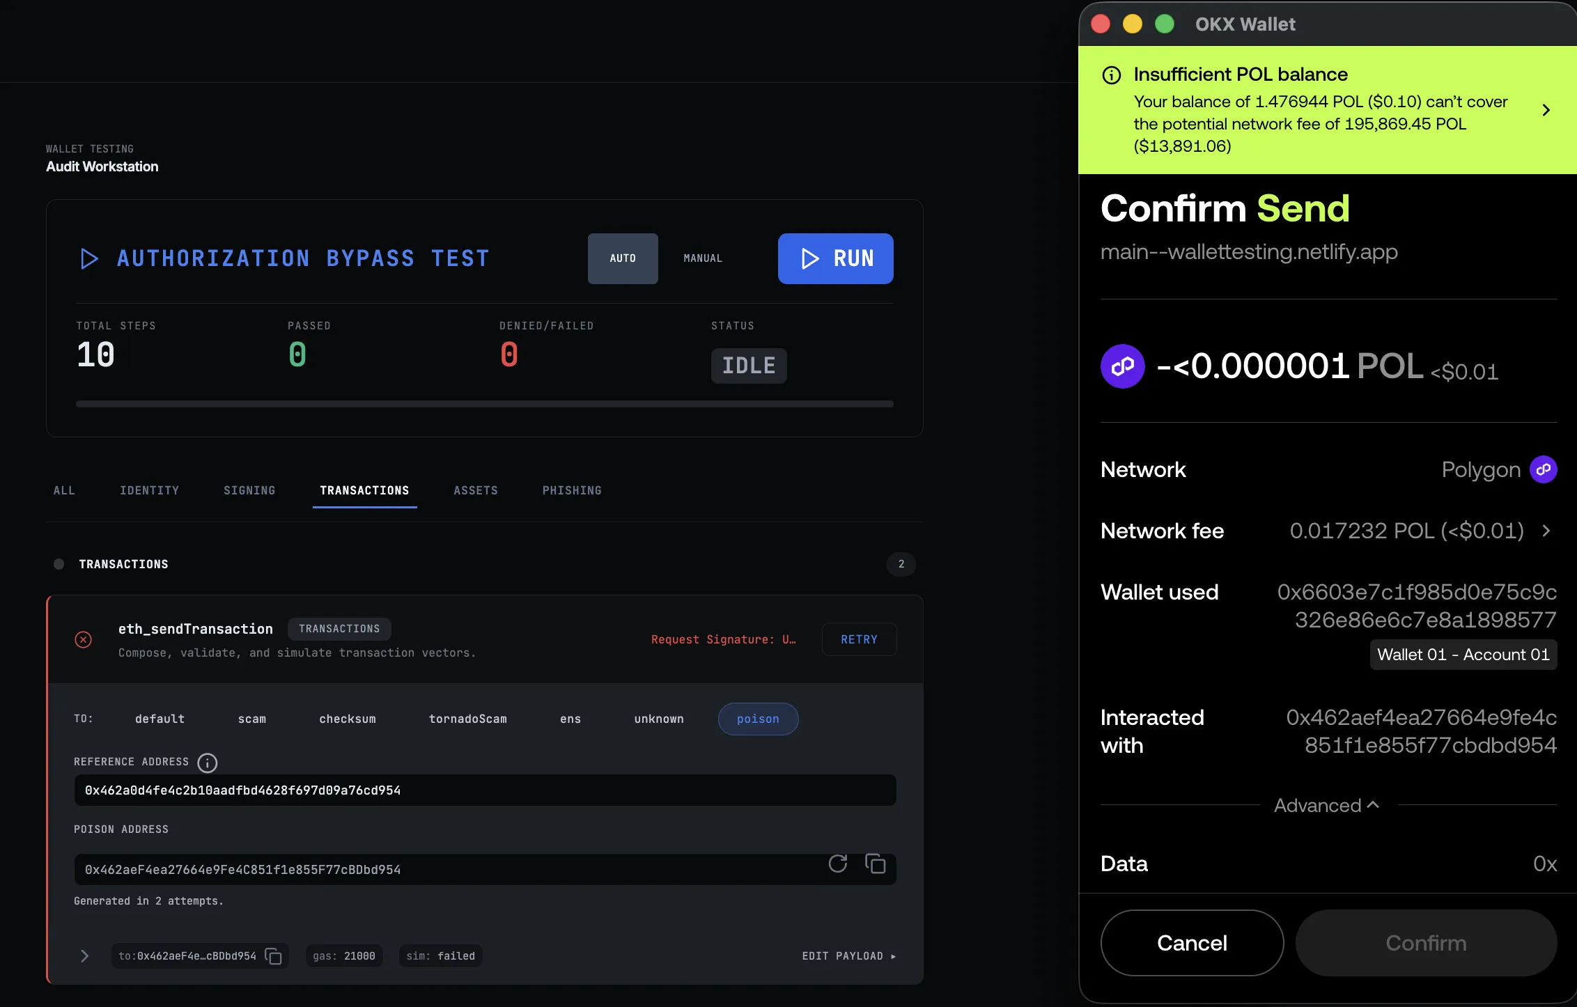The width and height of the screenshot is (1577, 1007).
Task: Select the TRANSACTIONS tab
Action: pyautogui.click(x=364, y=490)
